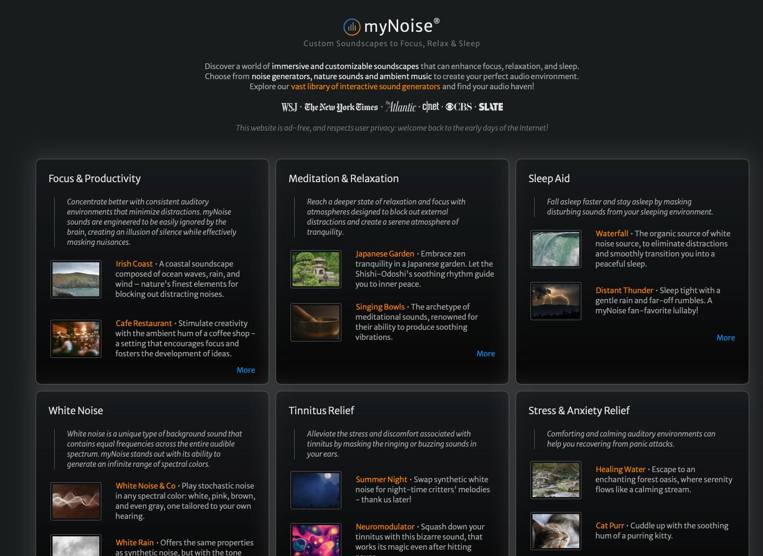Follow the Healing Water link

620,469
